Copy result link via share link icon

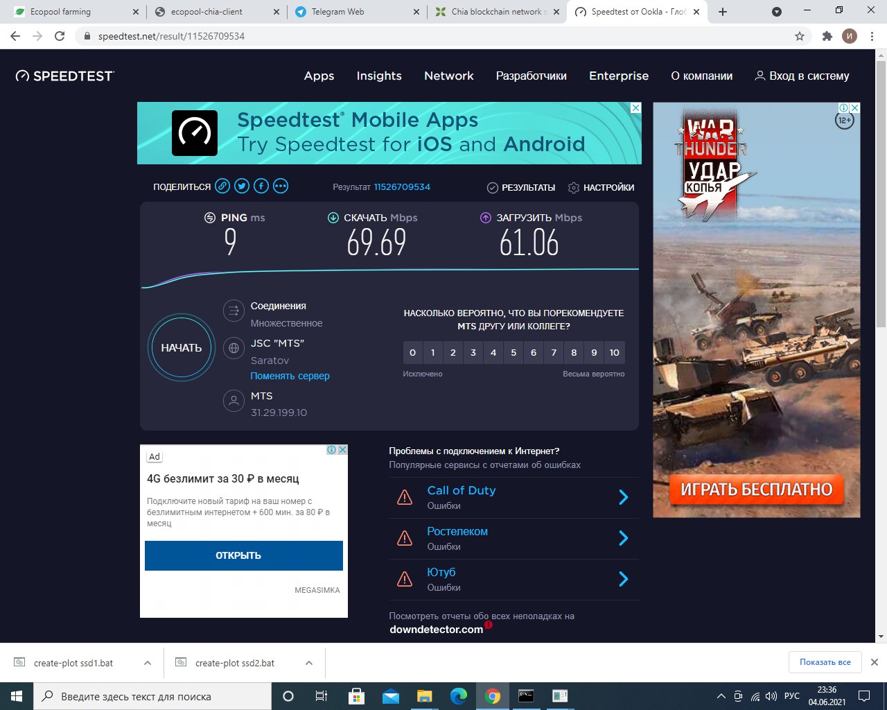tap(222, 186)
